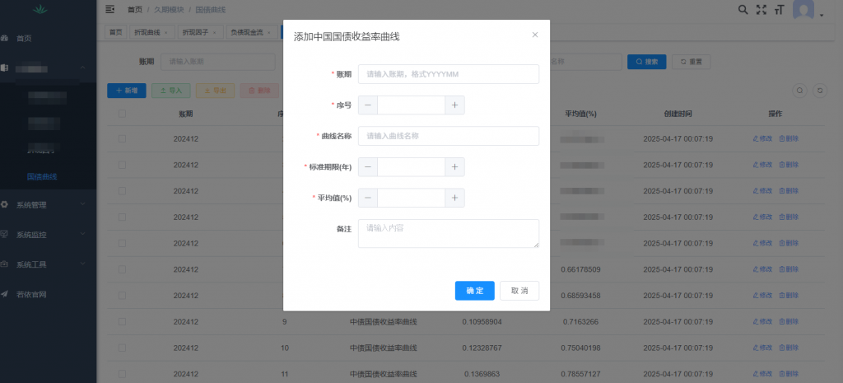Expand 系统监控 sidebar menu
This screenshot has width=843, height=383.
click(48, 235)
